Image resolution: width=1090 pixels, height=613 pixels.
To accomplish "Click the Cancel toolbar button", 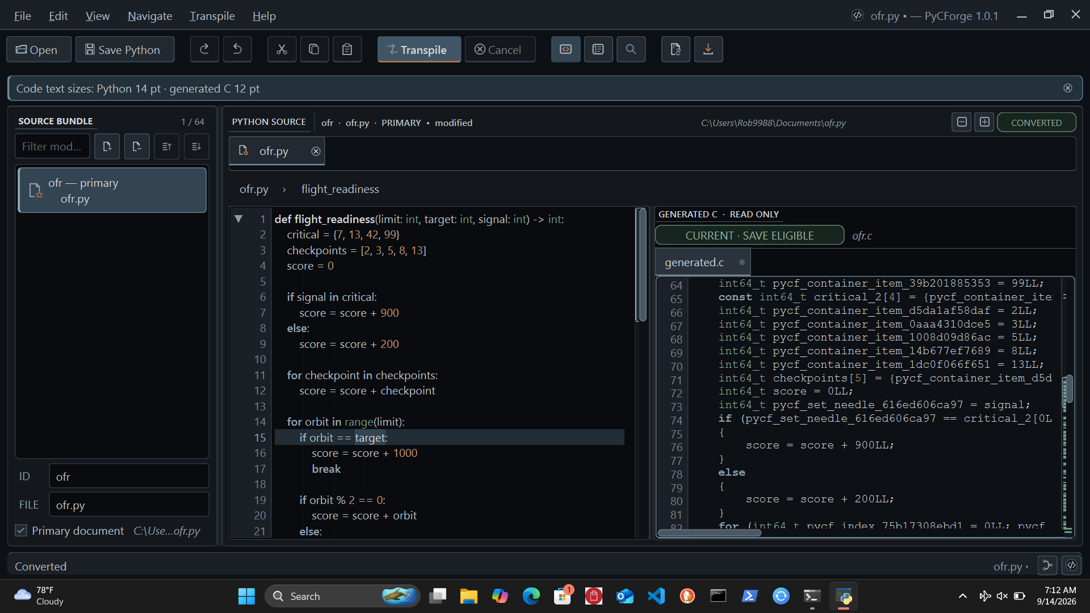I will [500, 49].
